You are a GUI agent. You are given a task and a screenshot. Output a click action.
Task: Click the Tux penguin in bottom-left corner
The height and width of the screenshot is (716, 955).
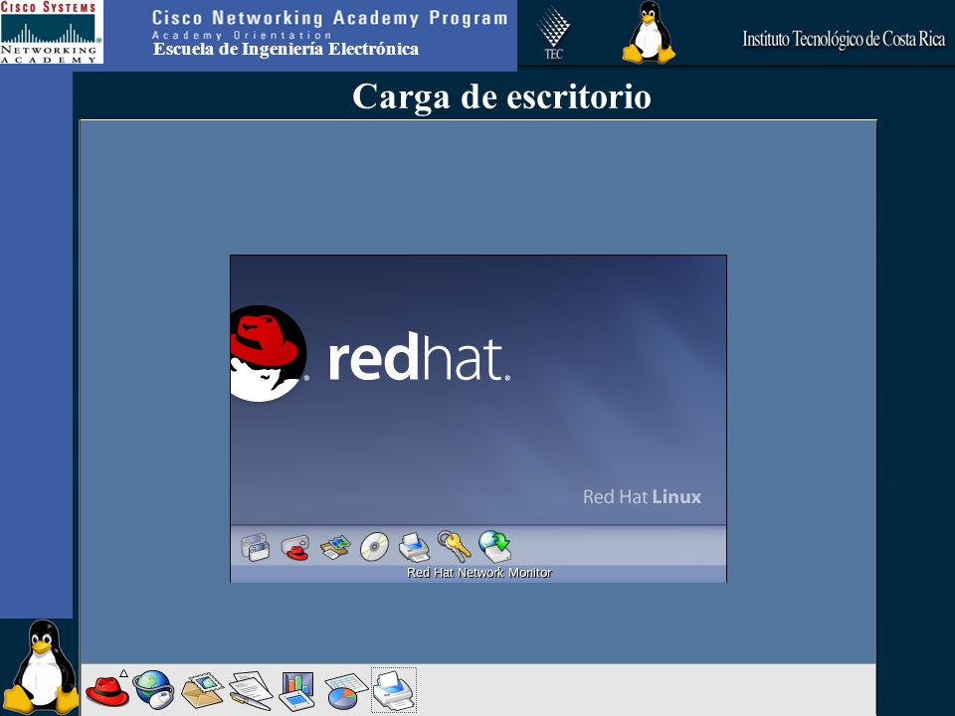[42, 667]
